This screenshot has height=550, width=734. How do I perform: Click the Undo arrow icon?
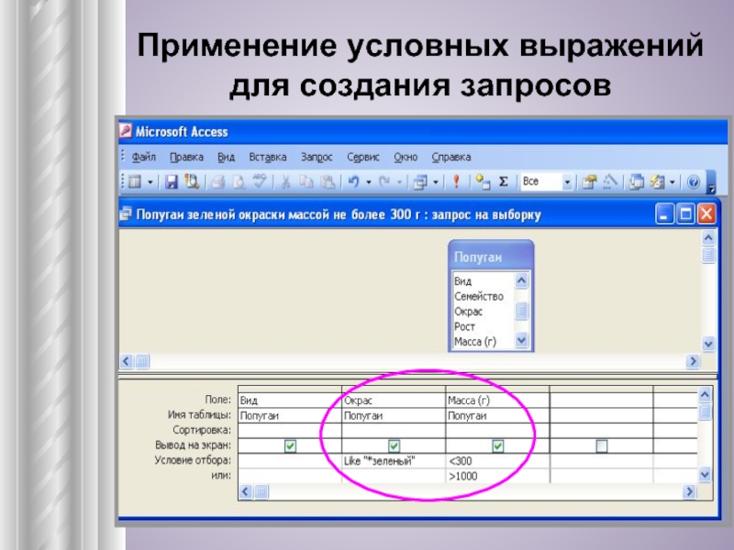tap(353, 182)
